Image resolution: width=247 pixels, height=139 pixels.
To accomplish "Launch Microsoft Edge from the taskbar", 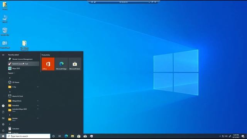I will coord(66,136).
